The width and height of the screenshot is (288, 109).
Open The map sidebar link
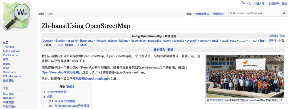[9, 47]
